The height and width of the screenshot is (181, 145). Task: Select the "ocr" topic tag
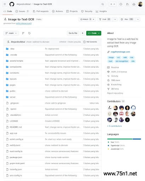click(118, 57)
